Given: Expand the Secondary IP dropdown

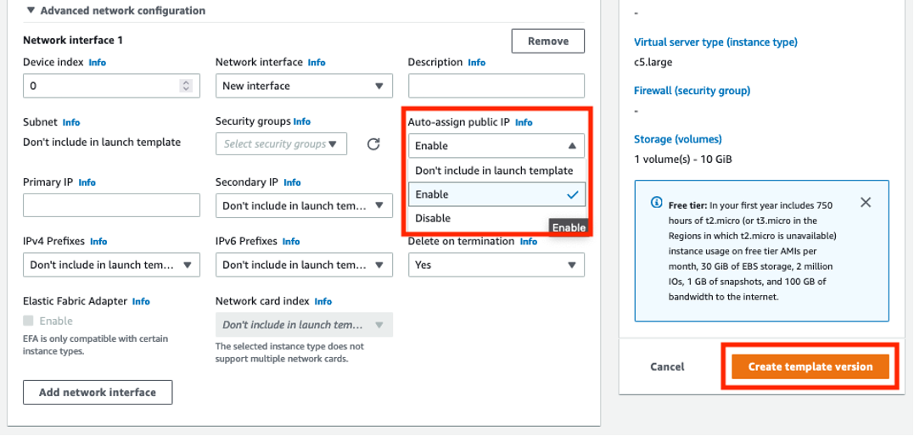Looking at the screenshot, I should coord(304,205).
